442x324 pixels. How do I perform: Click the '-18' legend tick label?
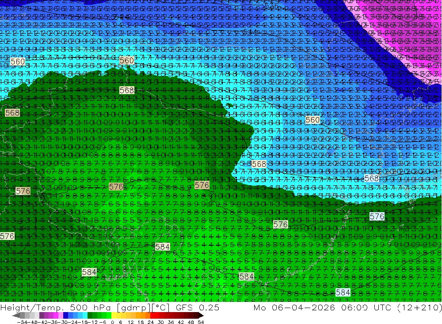coord(83,322)
